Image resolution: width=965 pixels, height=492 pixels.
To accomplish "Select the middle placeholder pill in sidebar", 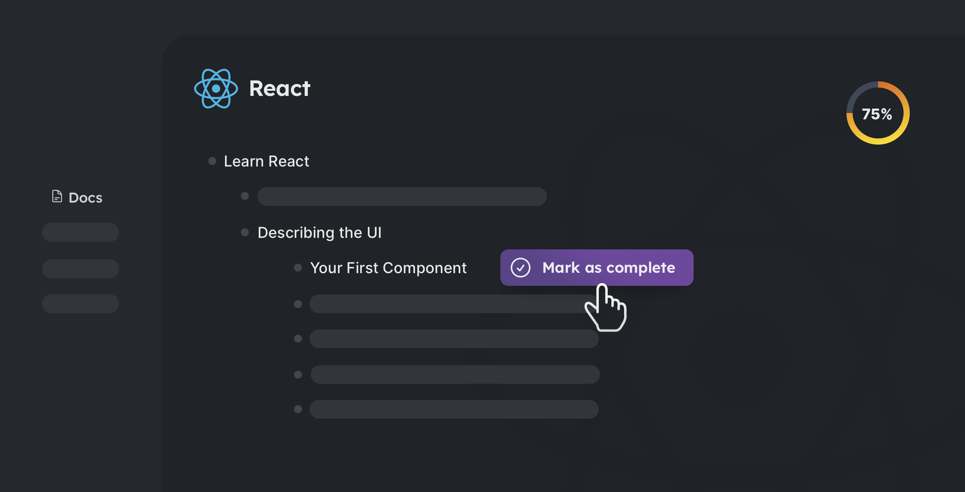I will click(x=81, y=269).
